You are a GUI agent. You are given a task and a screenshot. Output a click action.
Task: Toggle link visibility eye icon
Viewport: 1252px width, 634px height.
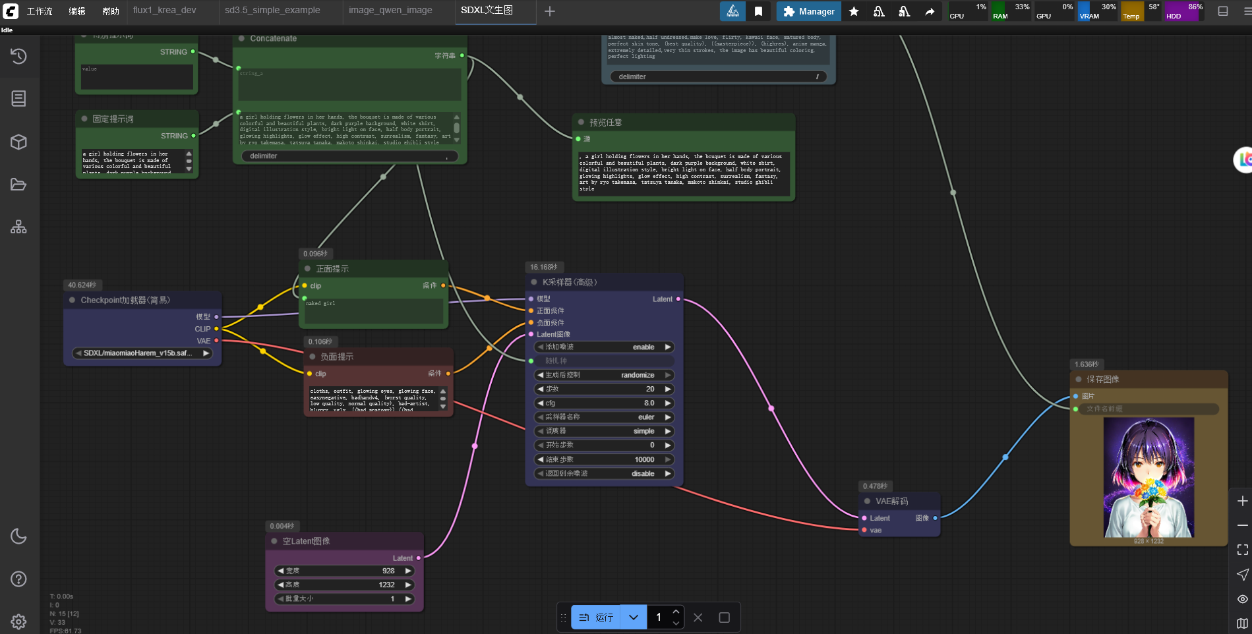click(1242, 599)
